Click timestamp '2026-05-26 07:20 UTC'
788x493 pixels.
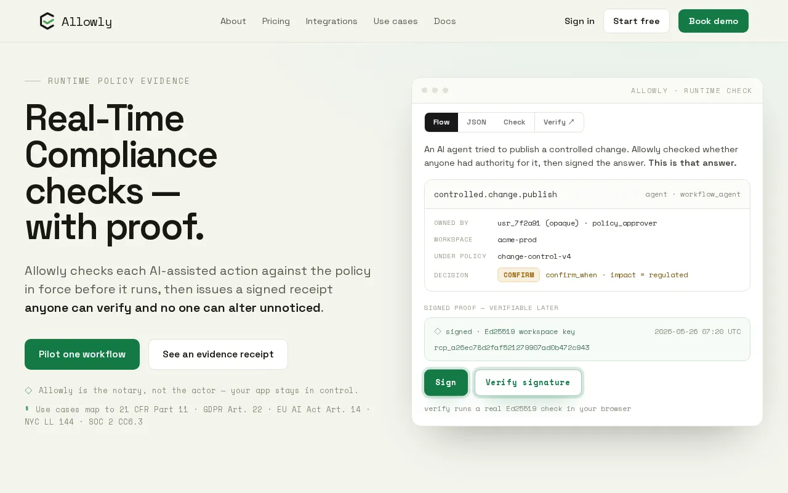[x=698, y=332]
